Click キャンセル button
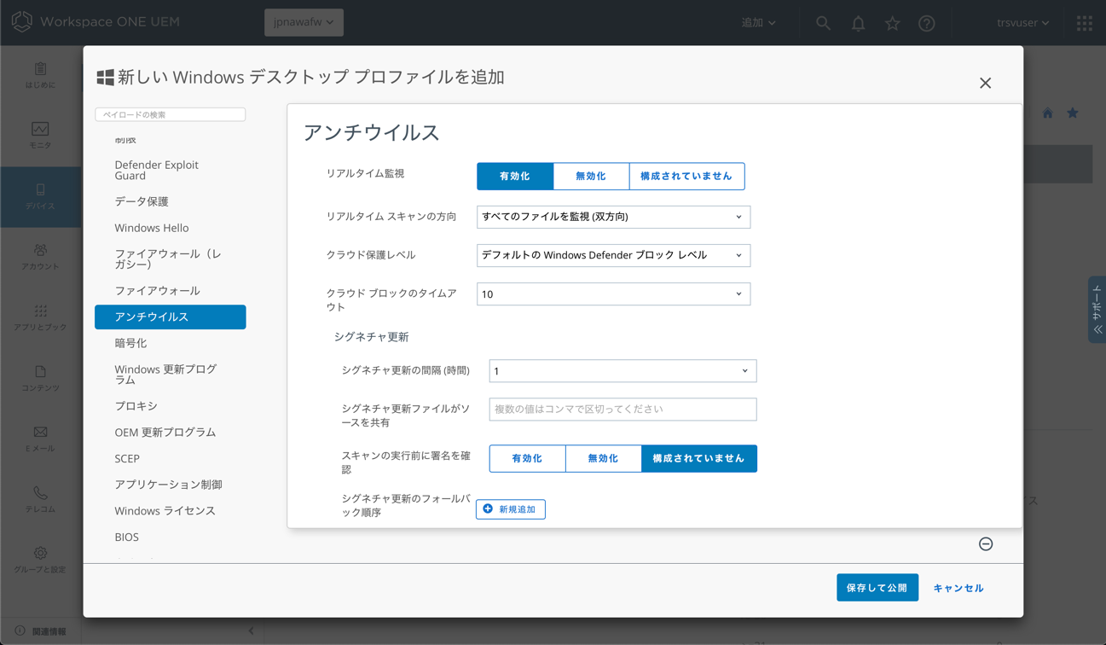The image size is (1106, 645). [x=958, y=588]
